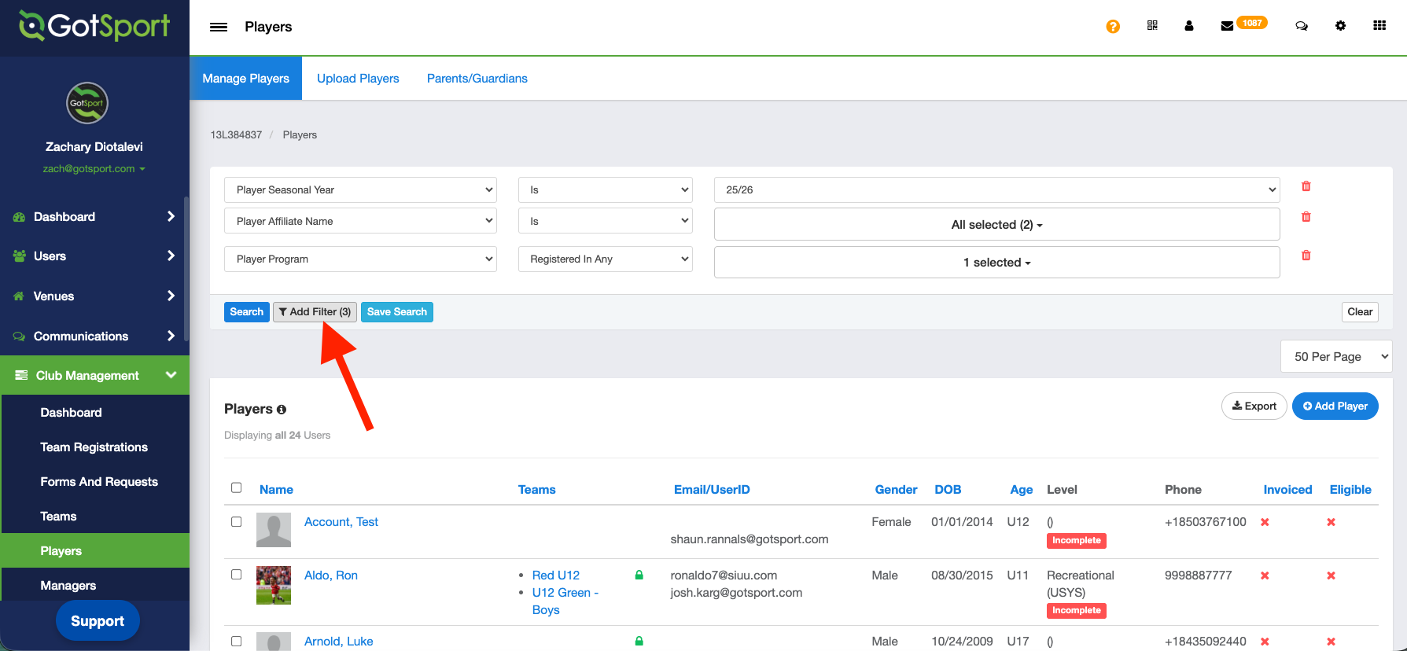Open the chat messages icon in header

[x=1302, y=26]
